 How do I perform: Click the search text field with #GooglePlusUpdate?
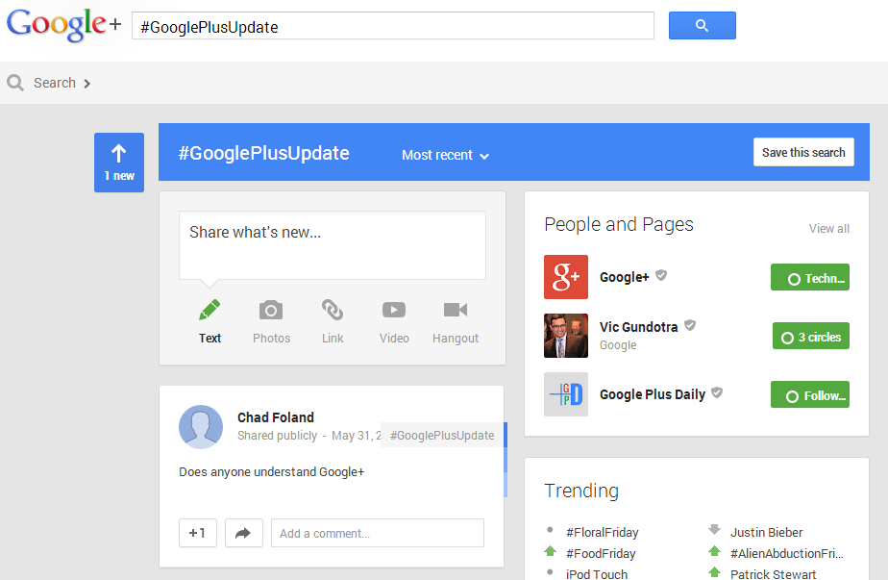392,26
